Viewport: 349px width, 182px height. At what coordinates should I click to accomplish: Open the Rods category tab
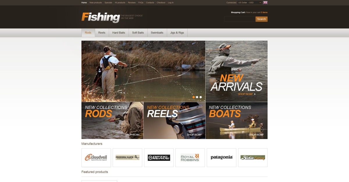point(88,33)
